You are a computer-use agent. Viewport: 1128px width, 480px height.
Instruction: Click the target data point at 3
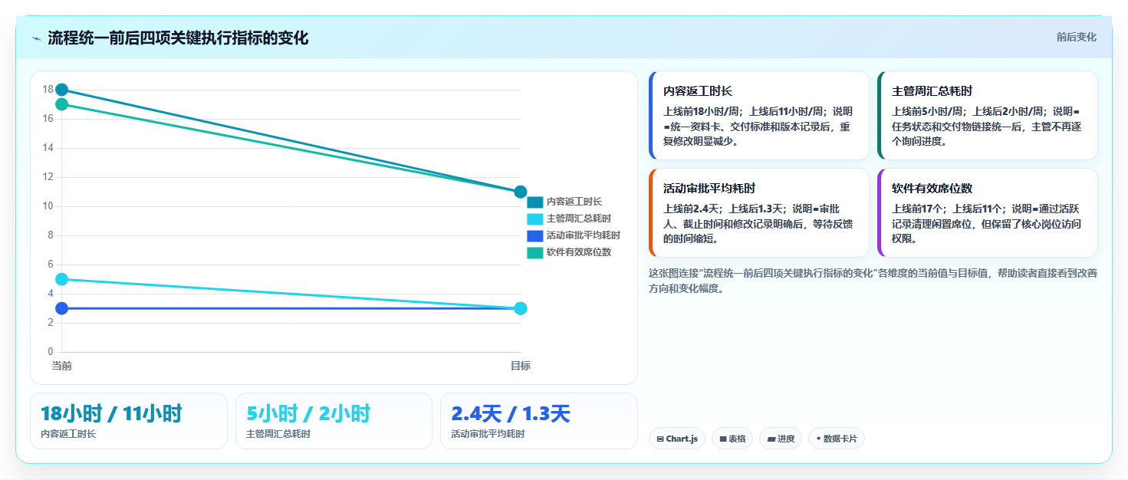(521, 308)
